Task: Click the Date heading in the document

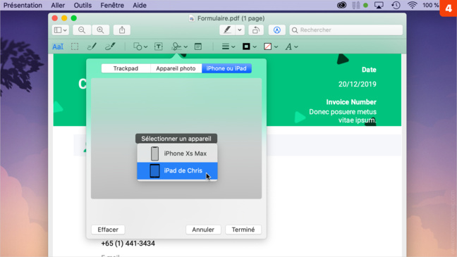Action: (369, 70)
